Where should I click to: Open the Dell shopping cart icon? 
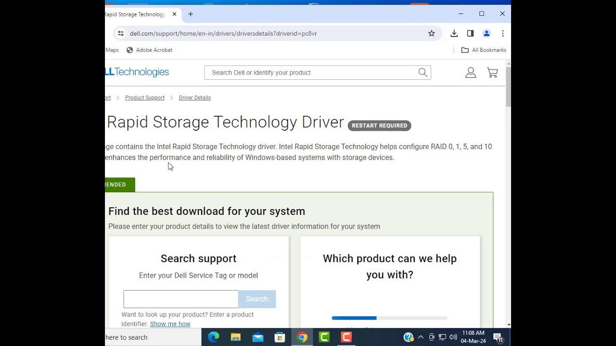click(x=492, y=73)
